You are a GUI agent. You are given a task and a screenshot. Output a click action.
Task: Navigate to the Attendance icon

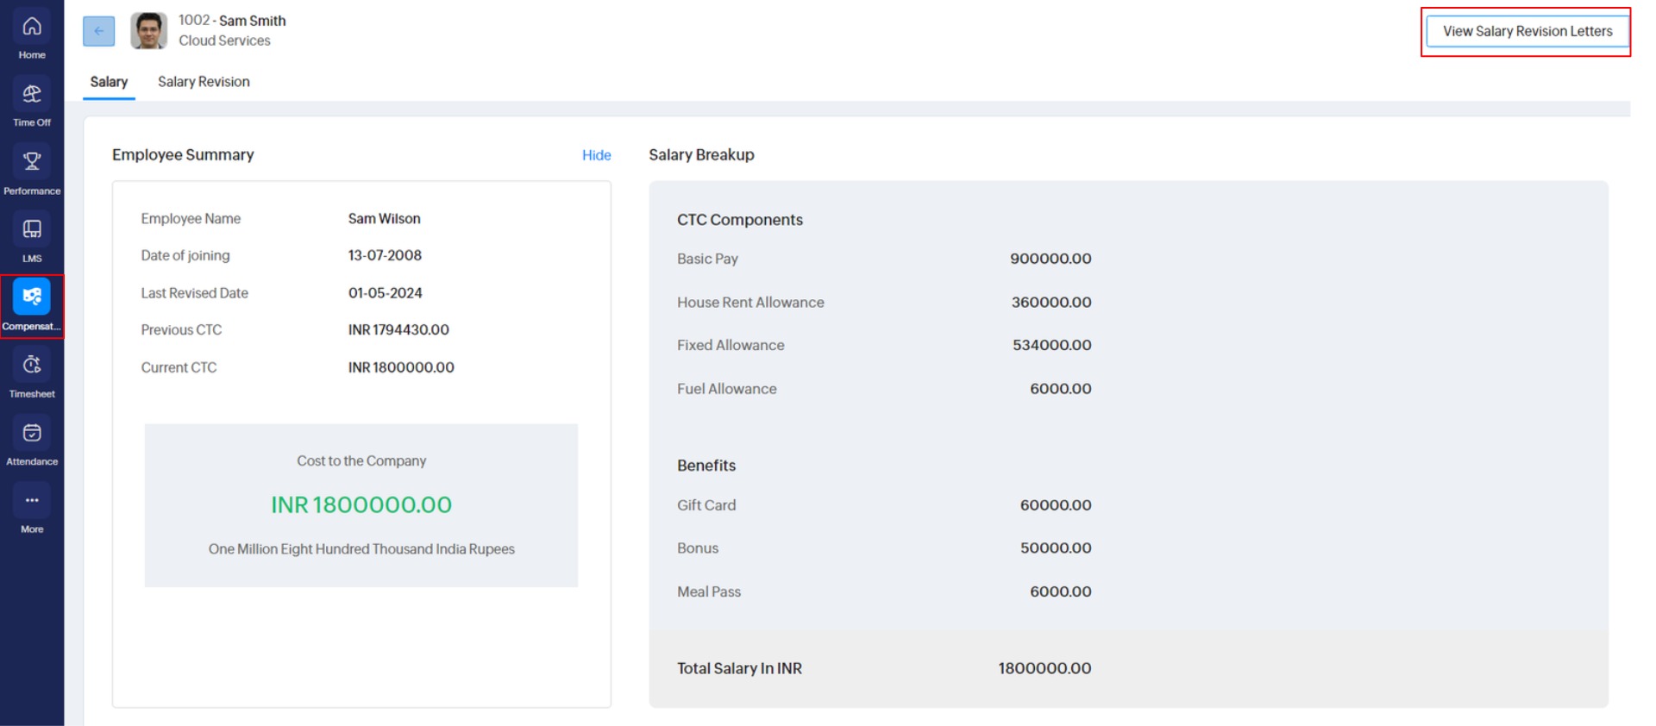(x=32, y=434)
